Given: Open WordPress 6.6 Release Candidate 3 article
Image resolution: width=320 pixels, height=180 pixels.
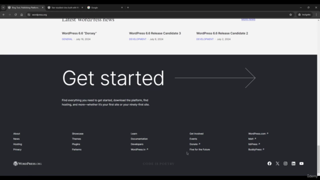Looking at the screenshot, I should tap(155, 33).
